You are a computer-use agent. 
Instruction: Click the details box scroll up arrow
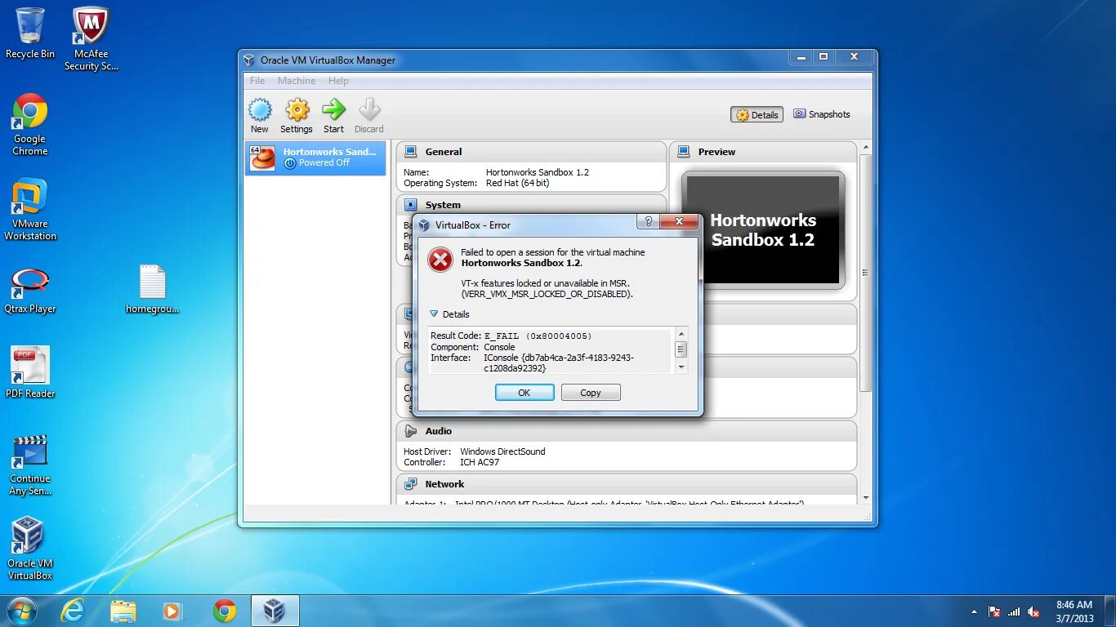coord(681,333)
